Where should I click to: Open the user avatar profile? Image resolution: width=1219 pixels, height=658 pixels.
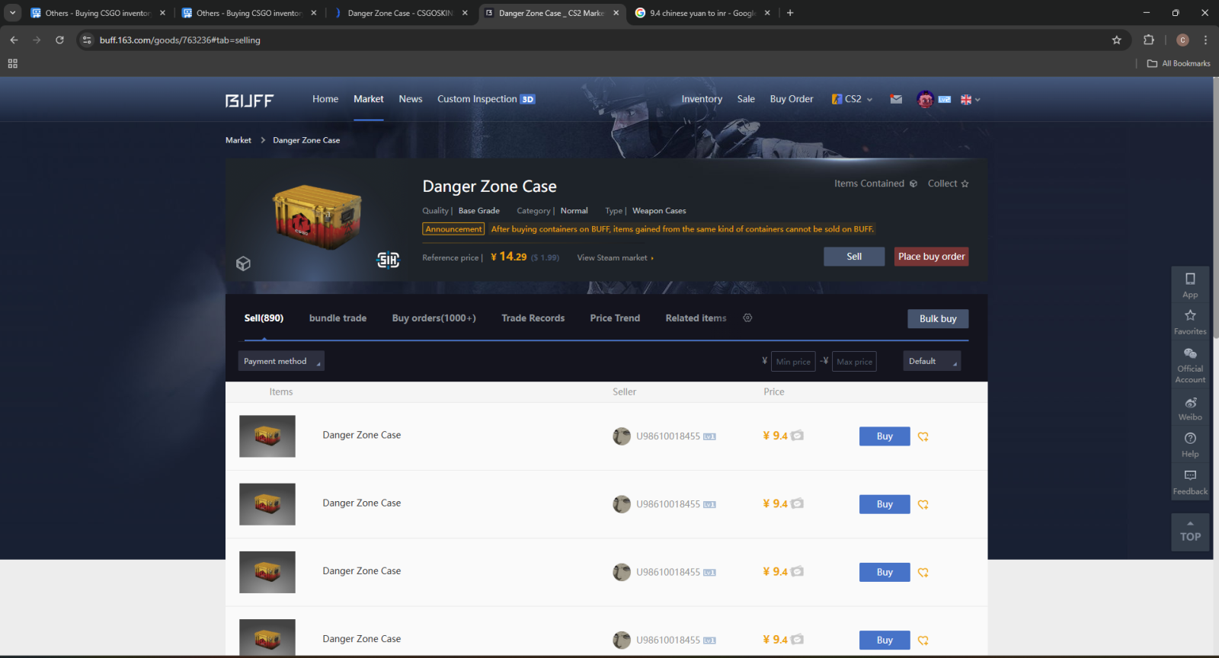(925, 99)
